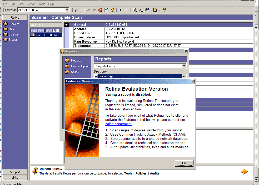The image size is (259, 185).
Task: Follow the sales department link
Action: coord(118,124)
